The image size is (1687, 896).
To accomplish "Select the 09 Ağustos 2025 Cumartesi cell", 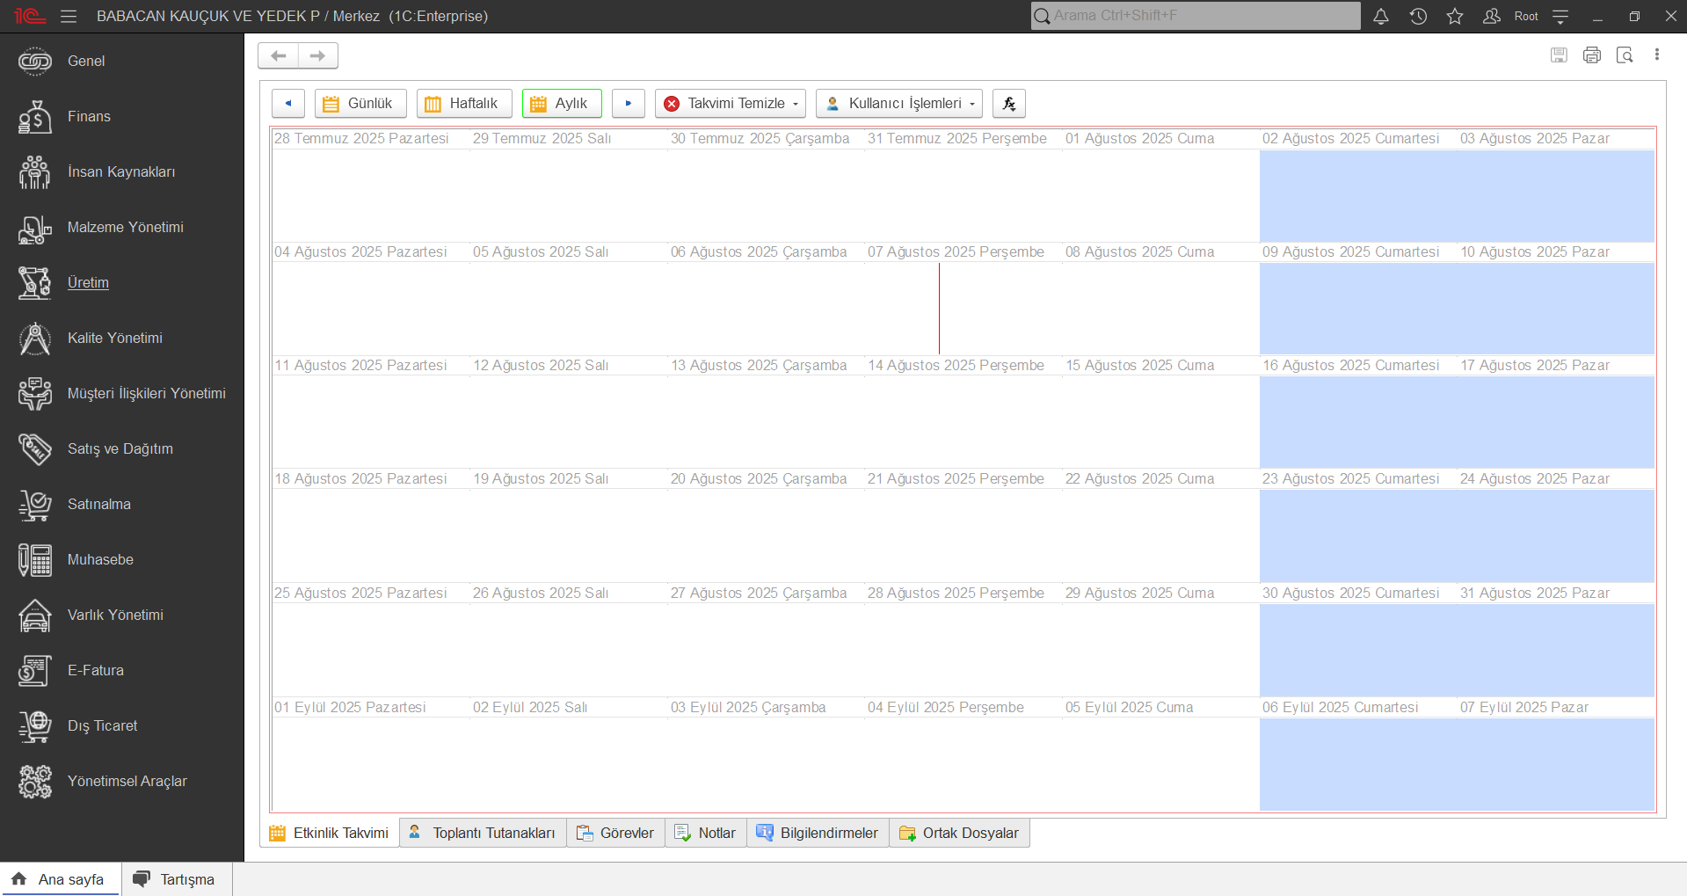I will coord(1357,308).
